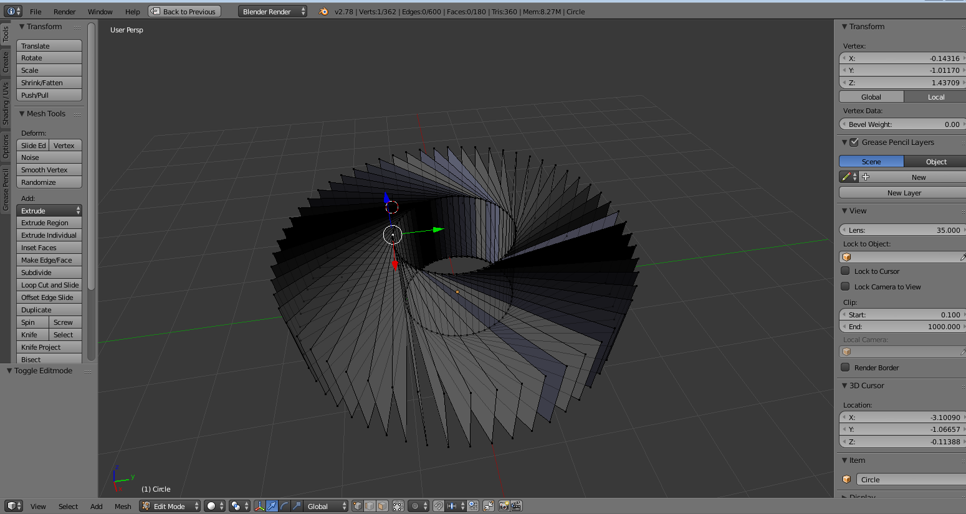The image size is (966, 514).
Task: Toggle the 3D manipulator widget icon
Action: tap(259, 506)
